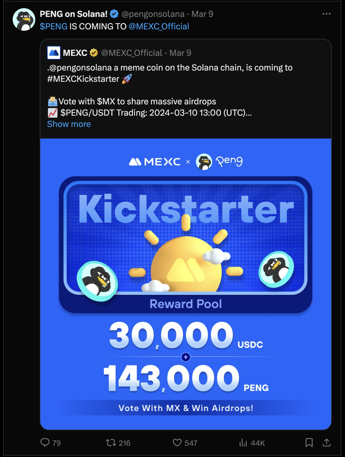Repost this tweet with the retweet icon
This screenshot has width=345, height=457.
point(111,442)
